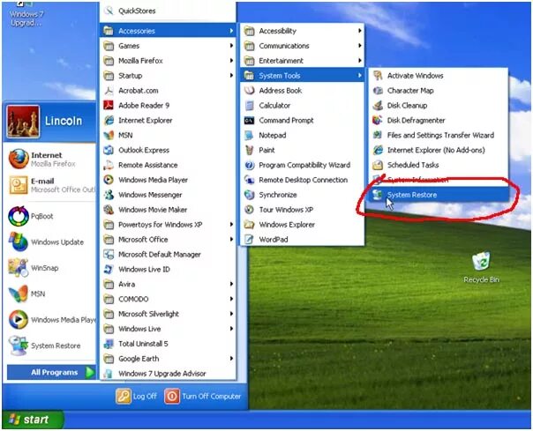Viewport: 533px width, 431px height.
Task: Open Character Map icon
Action: pos(378,91)
